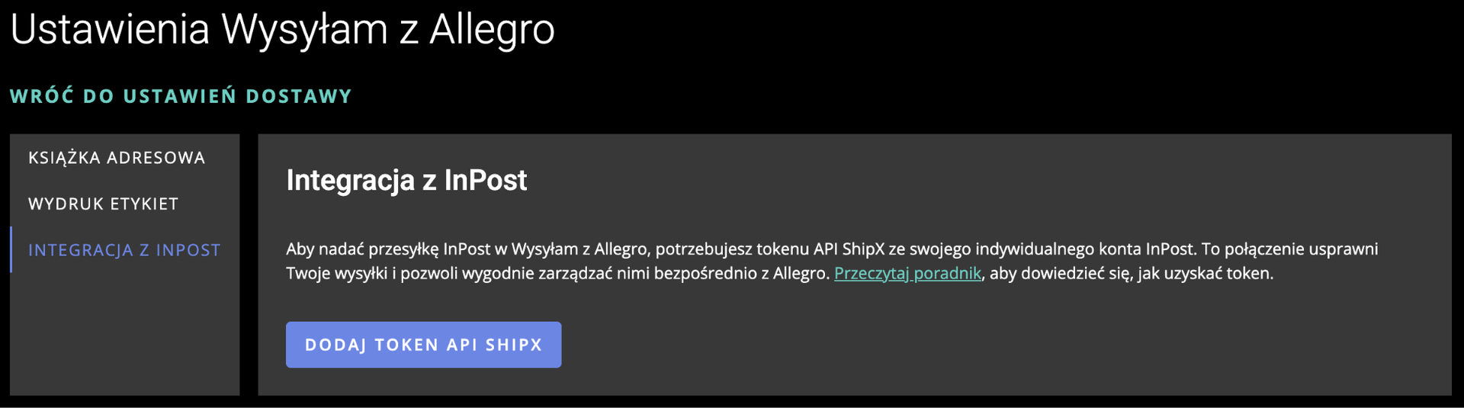Click the empty area below the sidebar items

tap(124, 336)
